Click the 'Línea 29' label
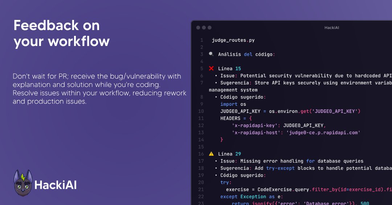 [229, 154]
